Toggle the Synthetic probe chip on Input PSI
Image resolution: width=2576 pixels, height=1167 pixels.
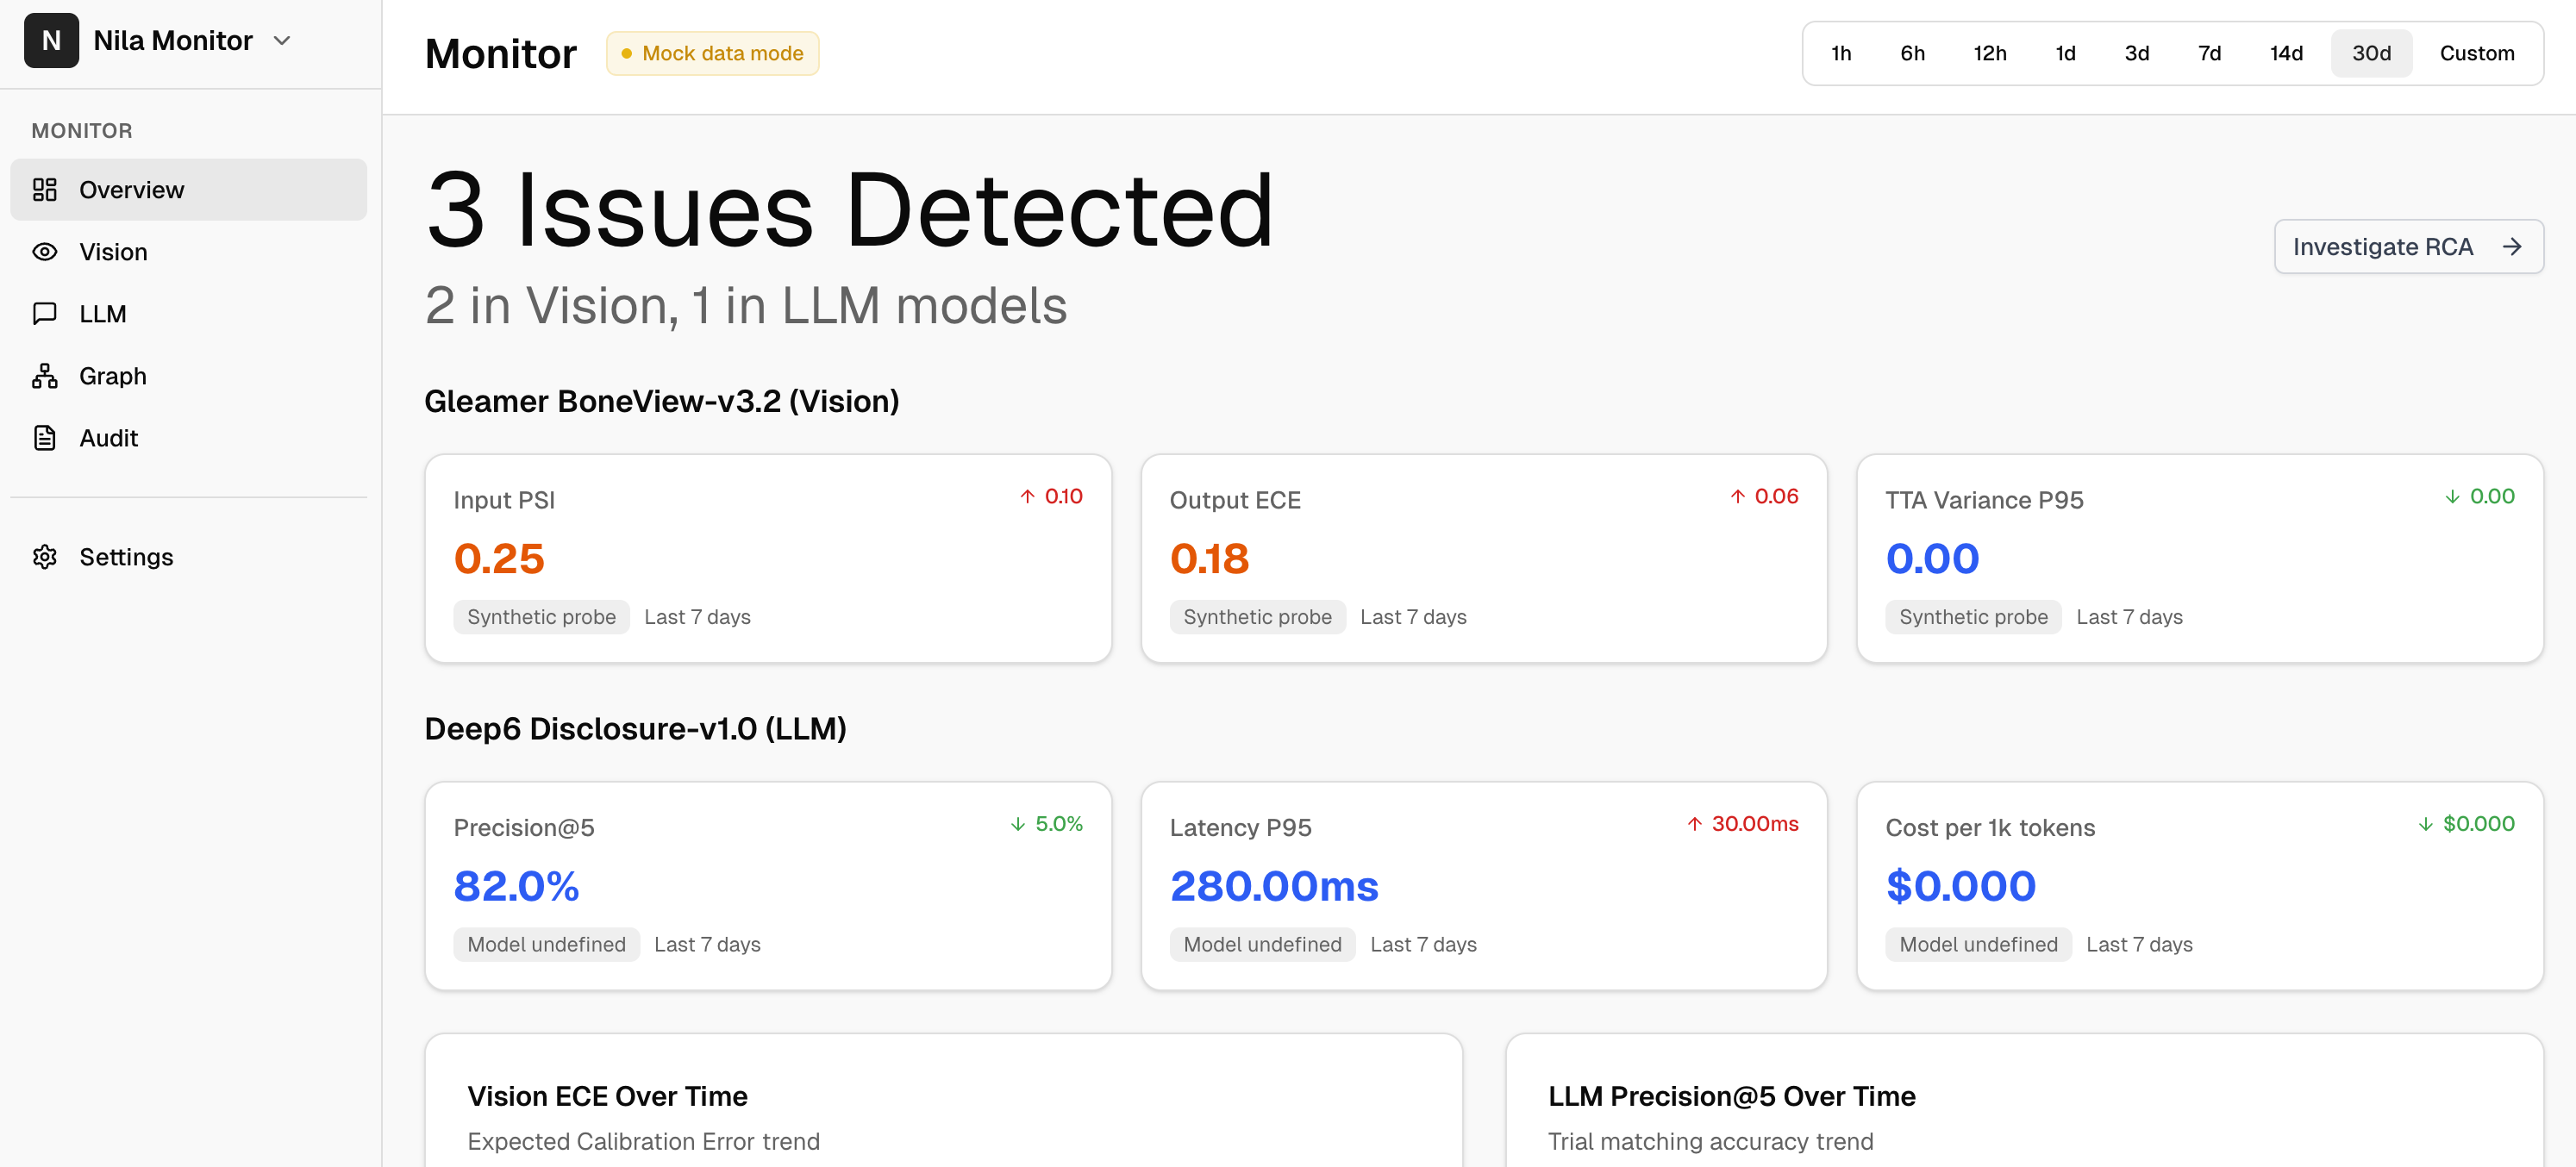point(541,617)
